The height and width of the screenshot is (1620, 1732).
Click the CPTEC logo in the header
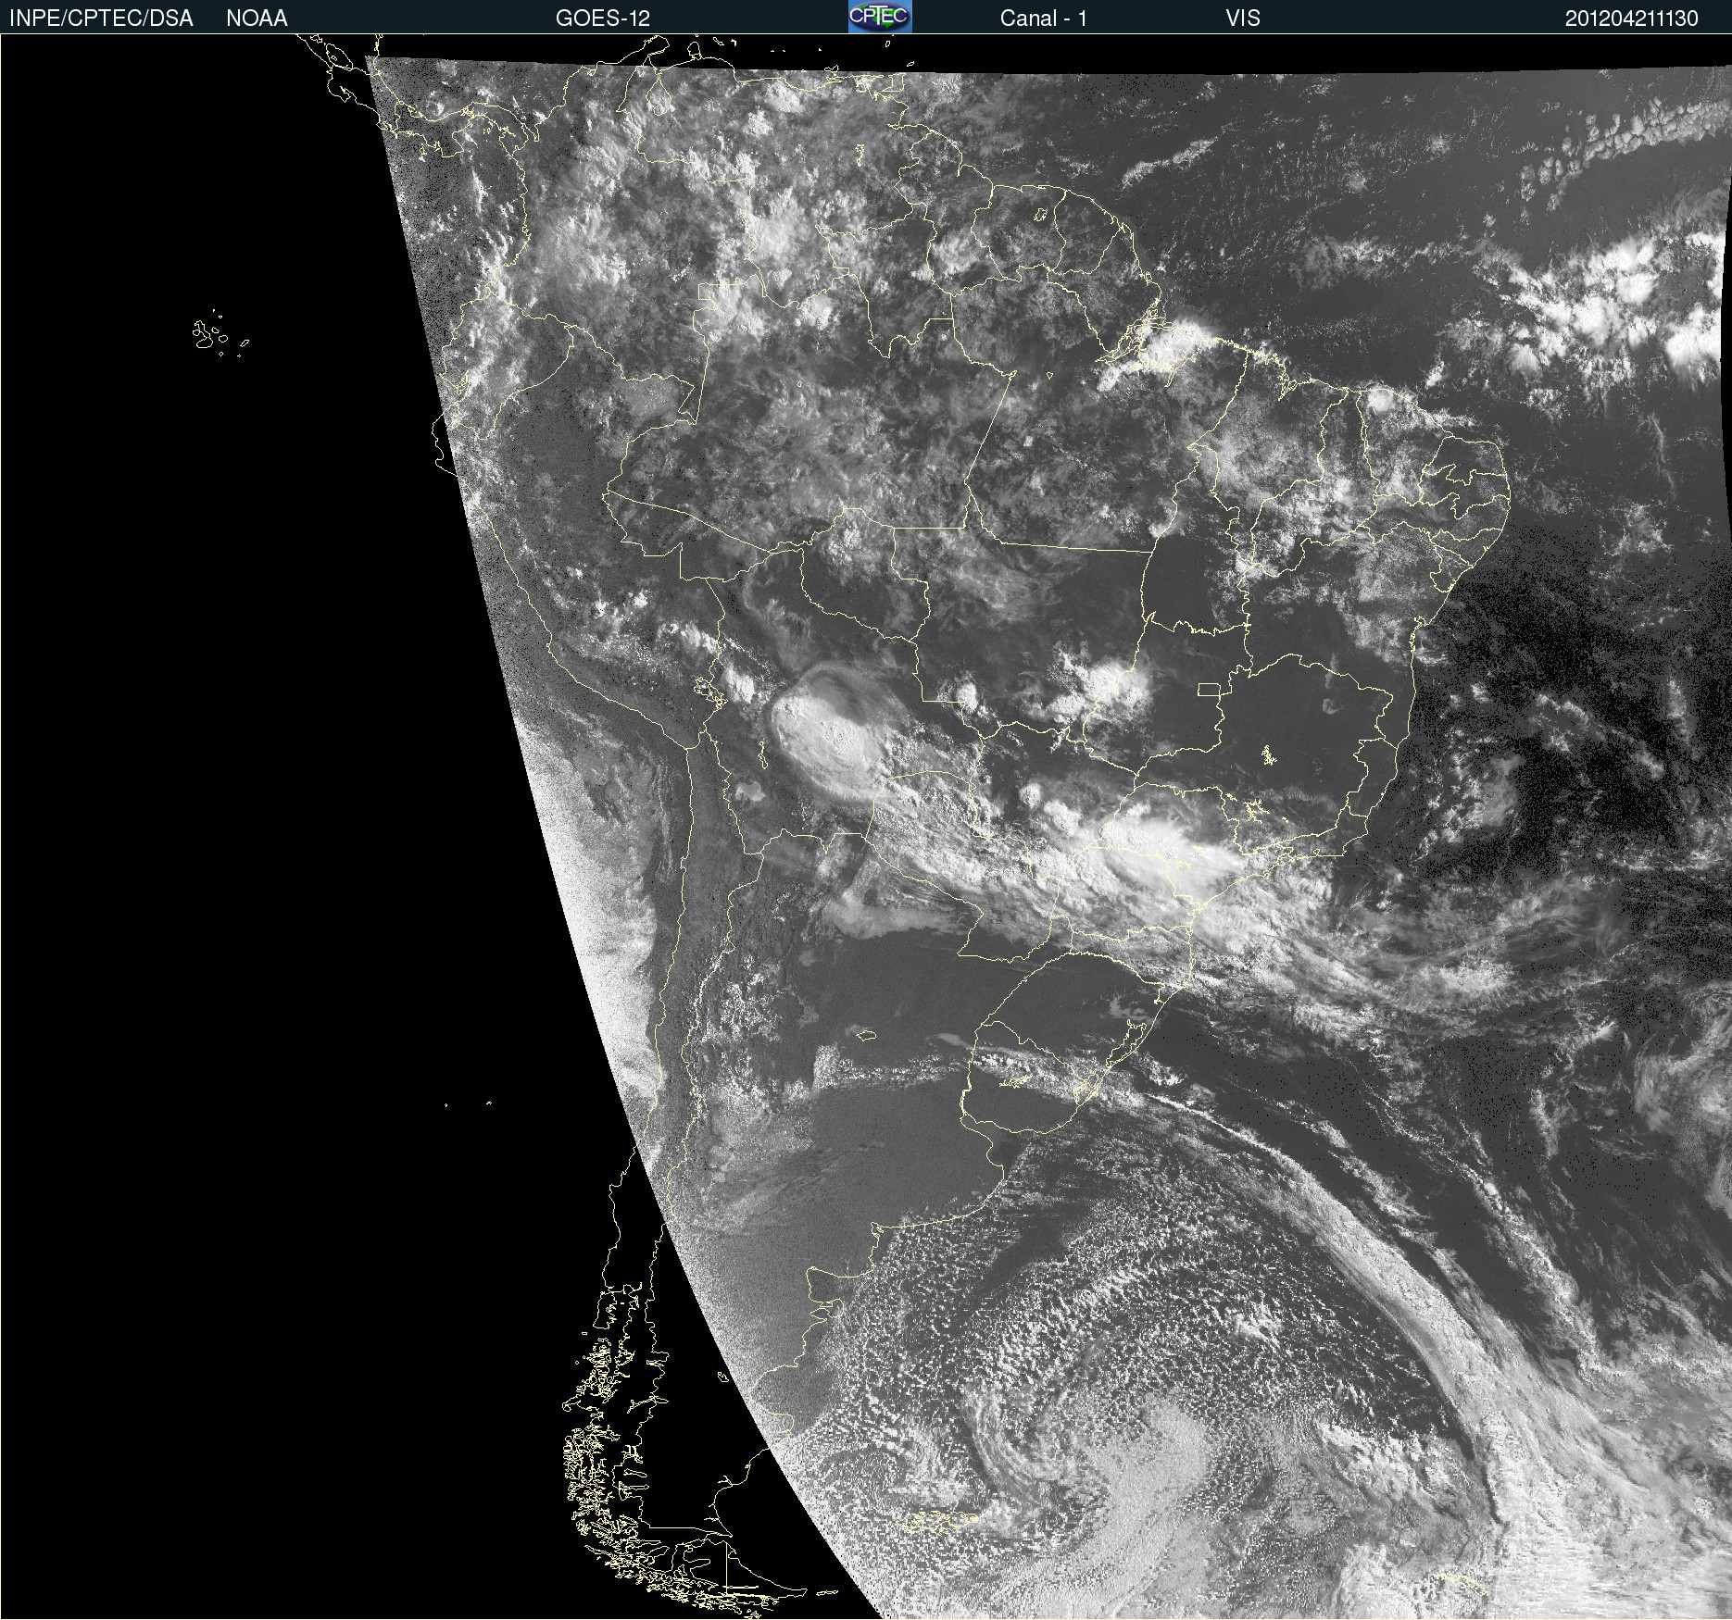(880, 17)
